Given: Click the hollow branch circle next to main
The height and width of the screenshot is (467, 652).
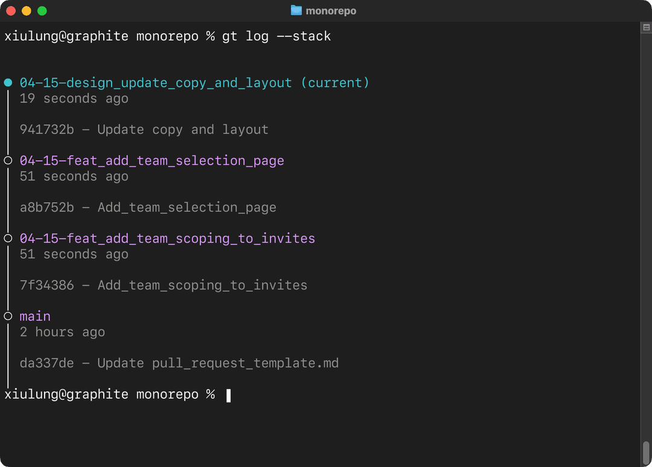Looking at the screenshot, I should pos(8,316).
